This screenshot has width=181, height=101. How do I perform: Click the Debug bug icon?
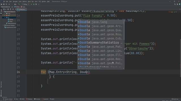tap(34, 4)
